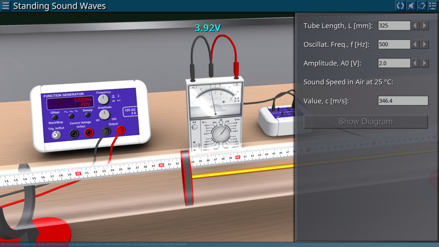Click the Amplitude A0 input field
The image size is (439, 247).
(x=394, y=63)
